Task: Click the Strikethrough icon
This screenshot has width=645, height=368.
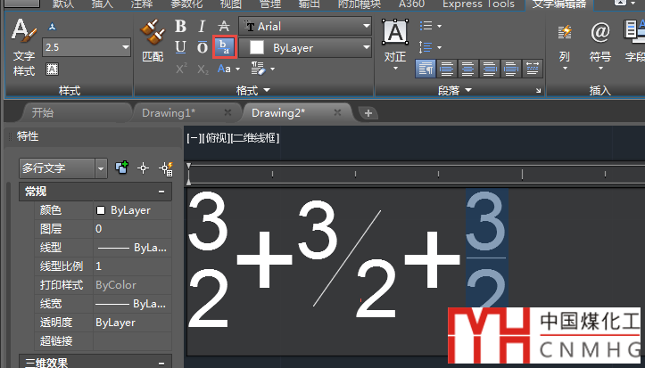Action: [225, 27]
